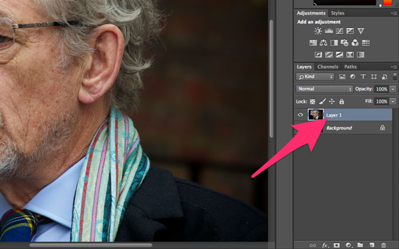Add a Levels adjustment

329,31
